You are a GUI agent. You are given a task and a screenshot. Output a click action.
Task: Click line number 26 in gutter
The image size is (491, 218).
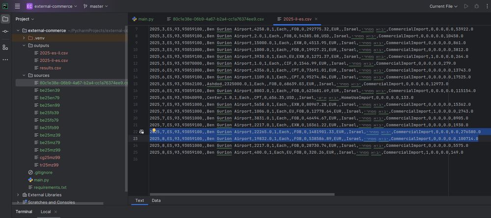[x=136, y=159]
